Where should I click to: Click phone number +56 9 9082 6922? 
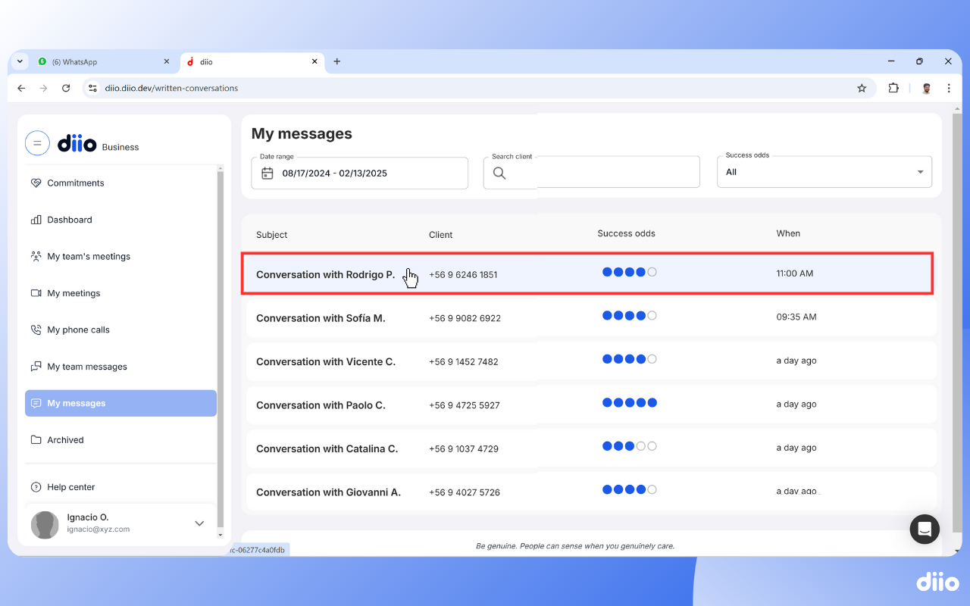click(x=465, y=318)
